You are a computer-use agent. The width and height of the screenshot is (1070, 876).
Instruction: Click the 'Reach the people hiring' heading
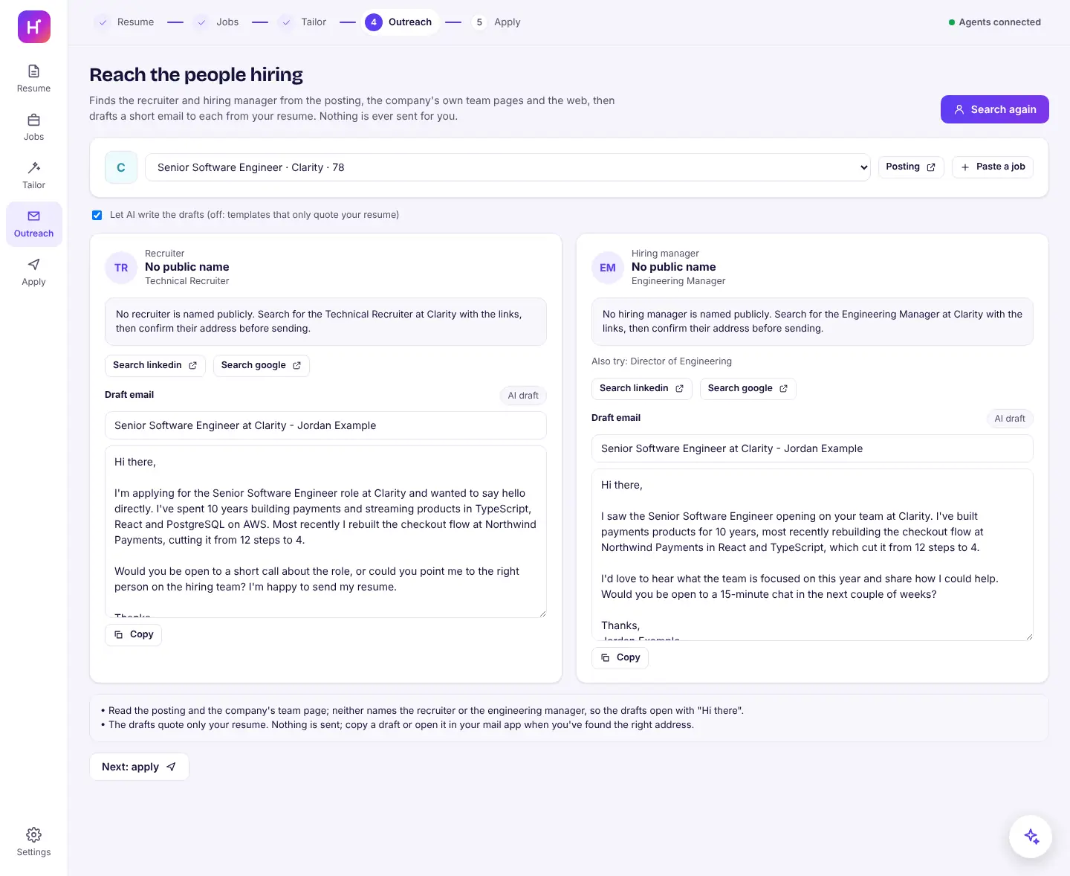[196, 75]
